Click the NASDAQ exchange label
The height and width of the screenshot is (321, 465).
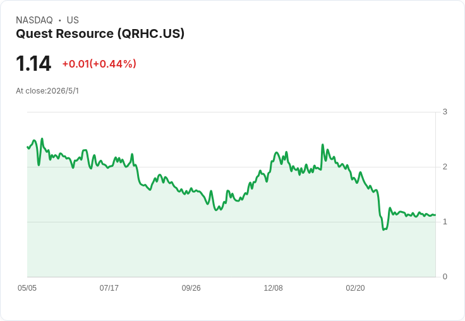(34, 20)
